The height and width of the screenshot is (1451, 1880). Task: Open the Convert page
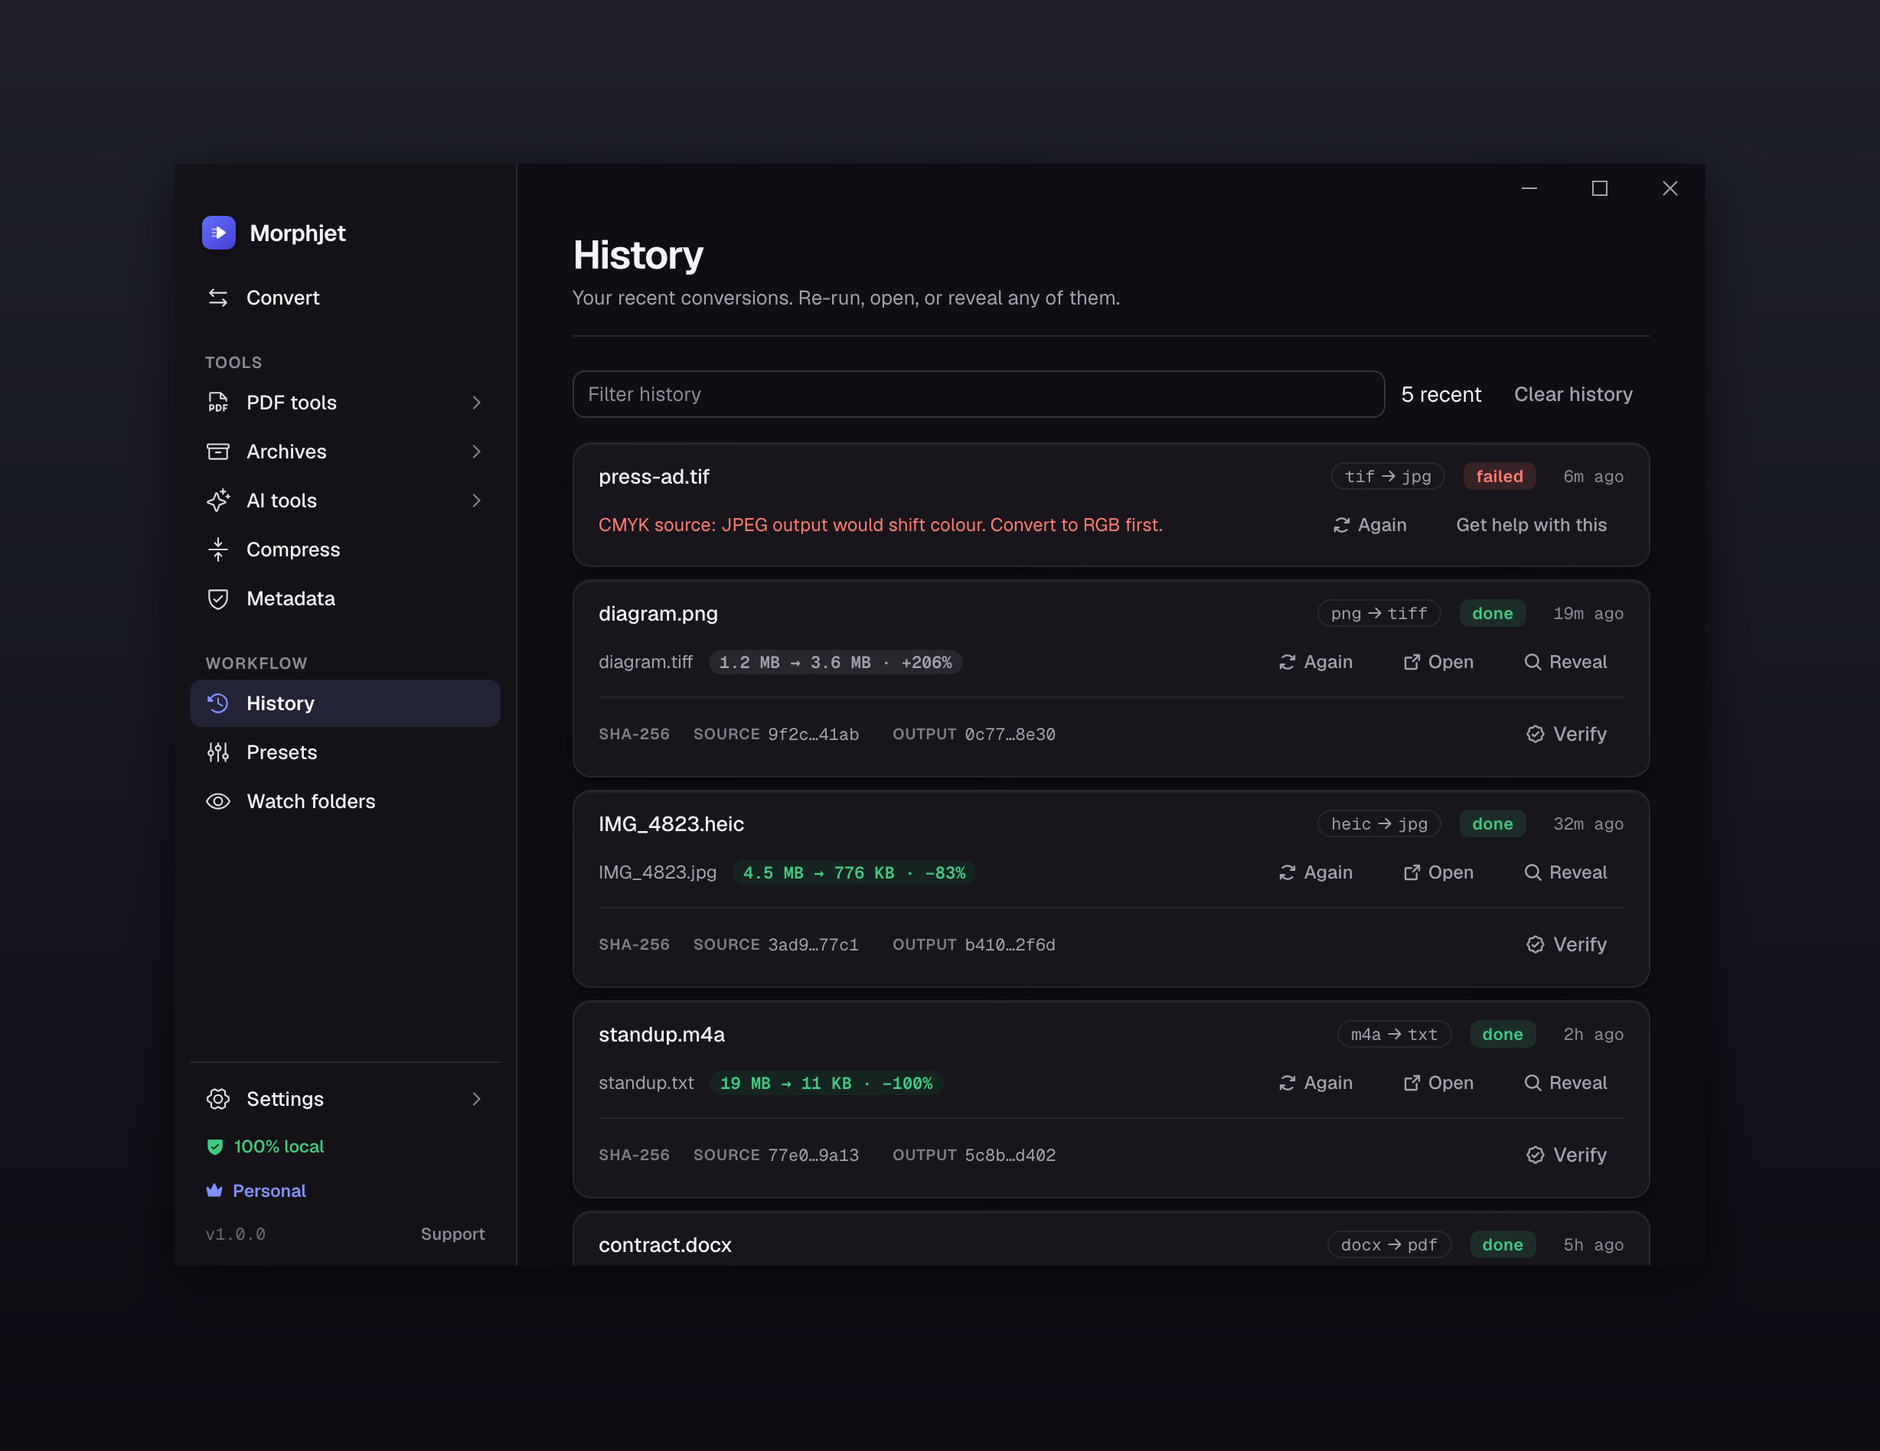click(344, 298)
